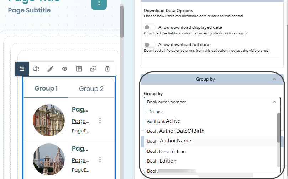The width and height of the screenshot is (288, 179).
Task: Delete the control with the trash icon
Action: point(108,69)
